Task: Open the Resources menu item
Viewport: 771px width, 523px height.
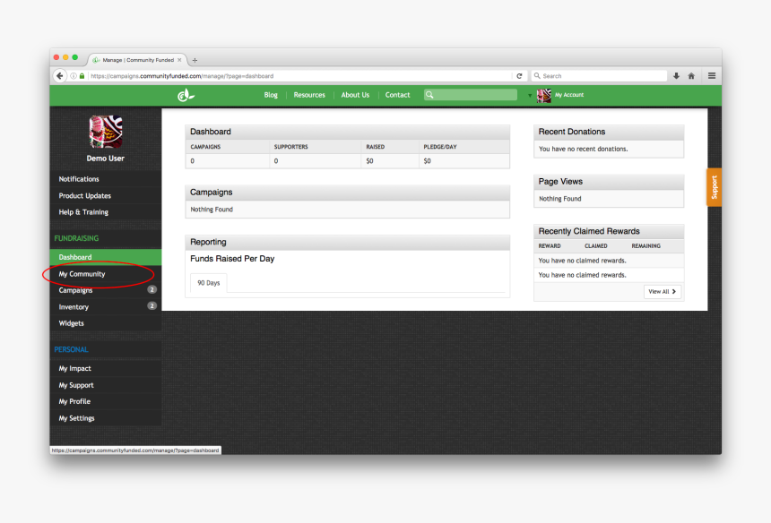Action: coord(309,95)
